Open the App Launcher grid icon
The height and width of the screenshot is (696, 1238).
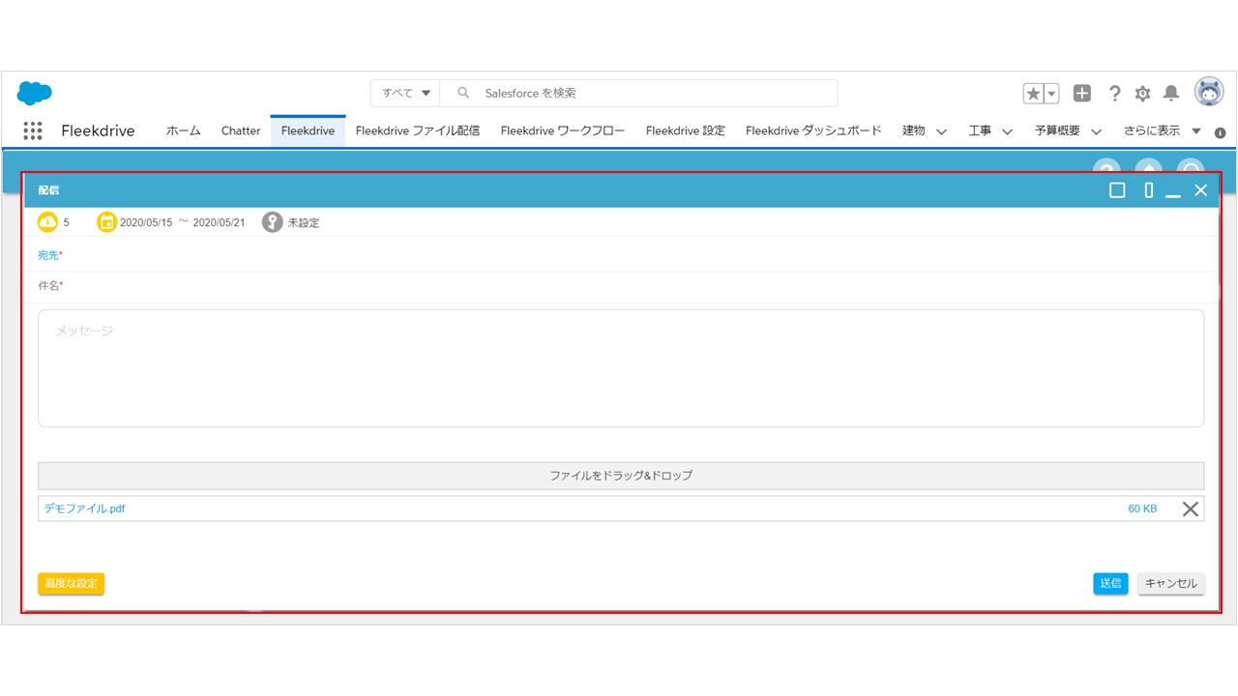[32, 130]
